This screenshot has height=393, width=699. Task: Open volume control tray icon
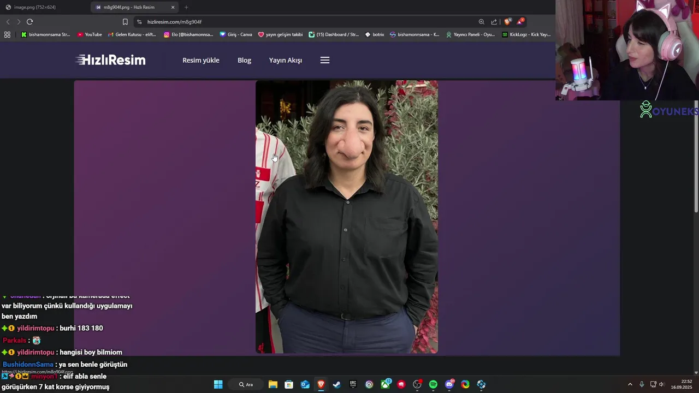pyautogui.click(x=661, y=384)
